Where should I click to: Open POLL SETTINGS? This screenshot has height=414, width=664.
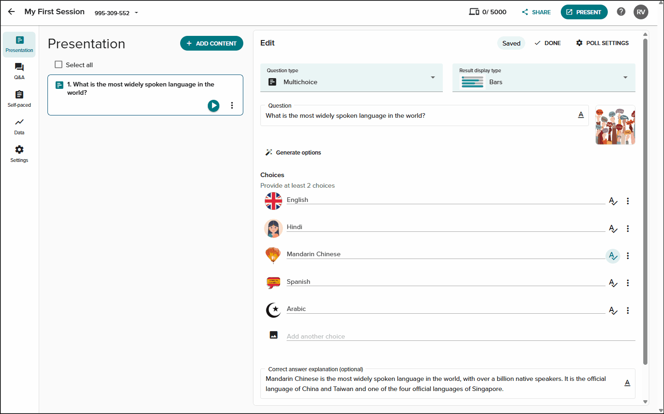[602, 43]
